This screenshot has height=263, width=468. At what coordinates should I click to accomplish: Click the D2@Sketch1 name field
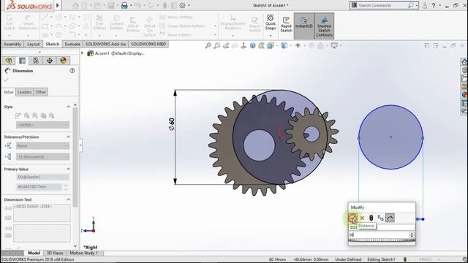tap(42, 177)
